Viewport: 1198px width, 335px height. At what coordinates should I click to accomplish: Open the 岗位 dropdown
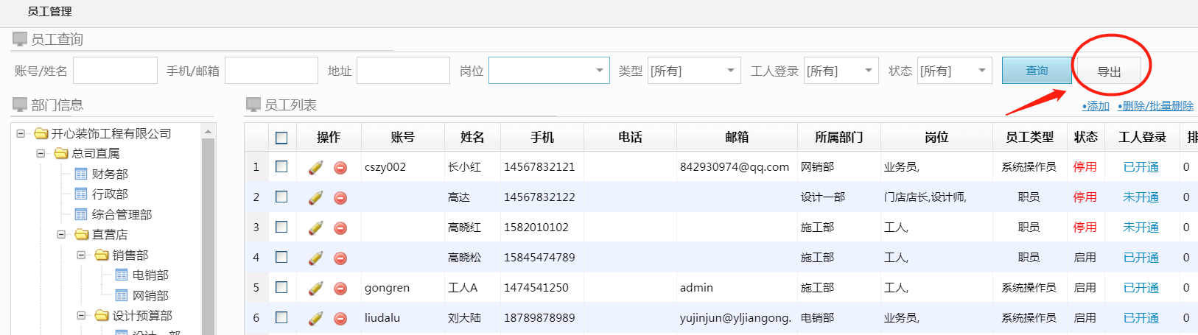coord(549,71)
